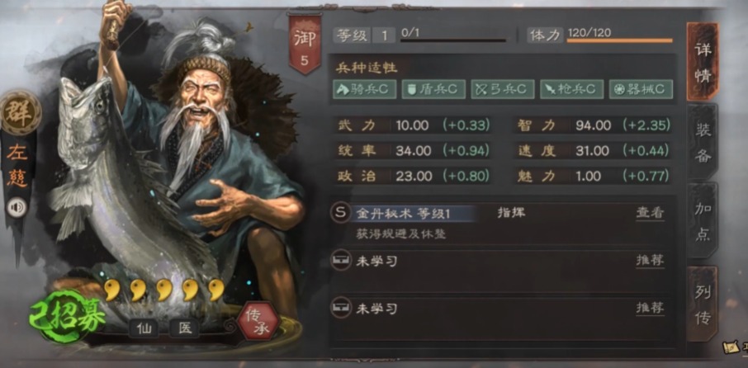Select the 弓兵C archer aptitude
748x368 pixels.
coord(502,89)
